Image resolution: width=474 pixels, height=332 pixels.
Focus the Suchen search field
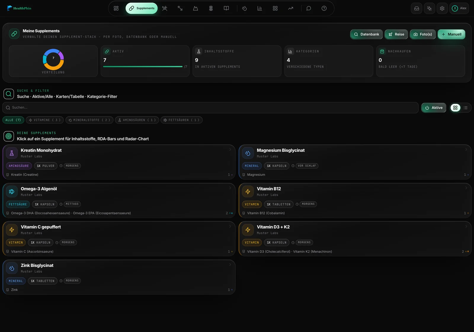pos(210,108)
